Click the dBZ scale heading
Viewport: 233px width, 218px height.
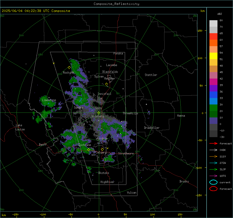[220, 14]
